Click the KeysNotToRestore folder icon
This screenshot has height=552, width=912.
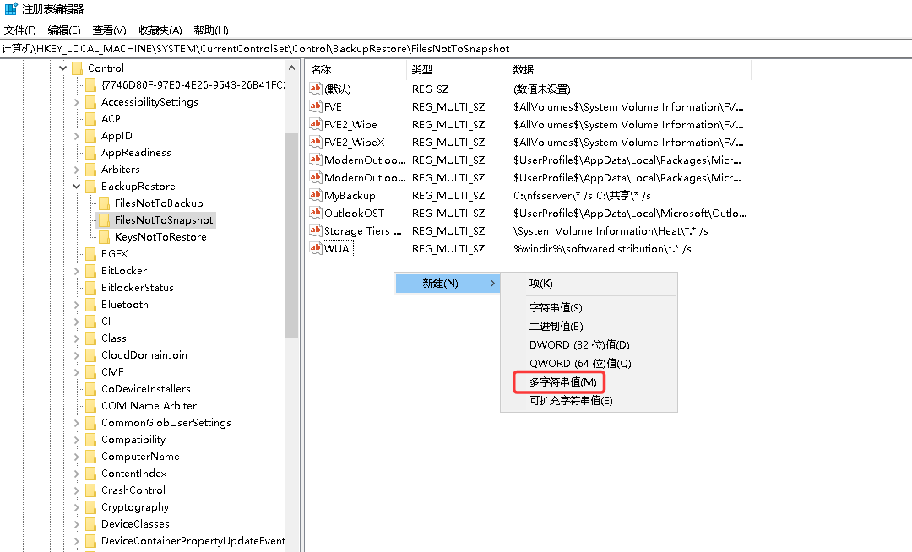click(104, 236)
